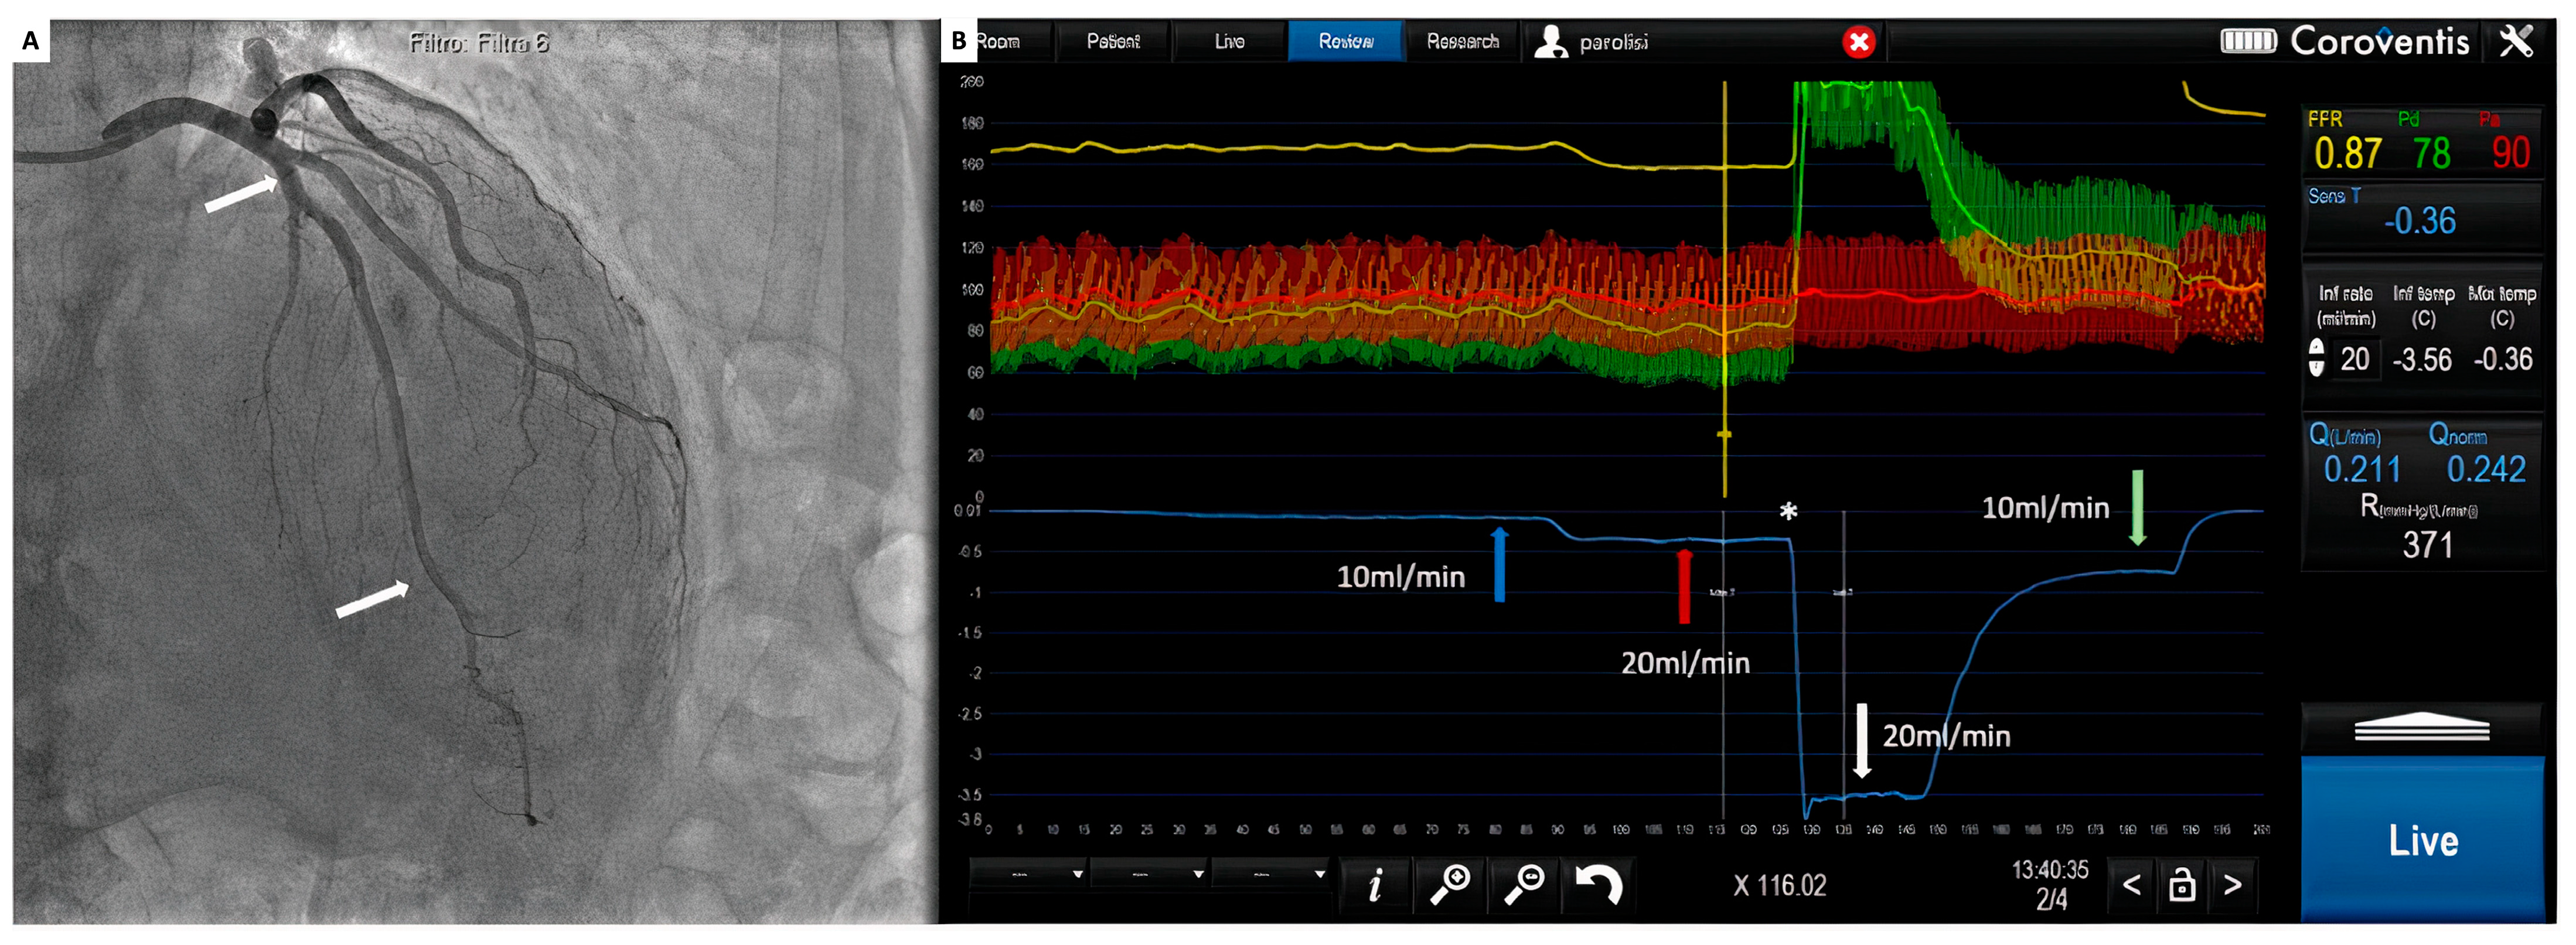The width and height of the screenshot is (2576, 945).
Task: Select the Review tab
Action: coord(1345,42)
